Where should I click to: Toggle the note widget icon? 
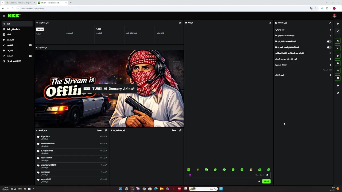click(338, 56)
